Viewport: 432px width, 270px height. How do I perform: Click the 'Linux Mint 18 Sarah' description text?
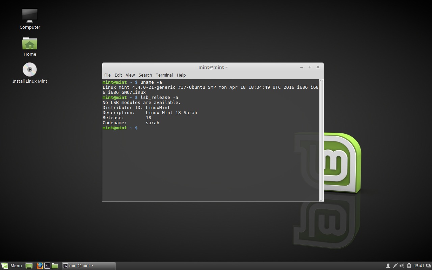point(171,112)
